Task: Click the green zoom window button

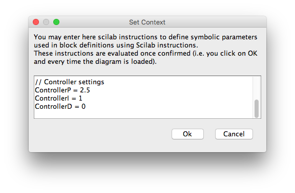Action: coord(56,22)
